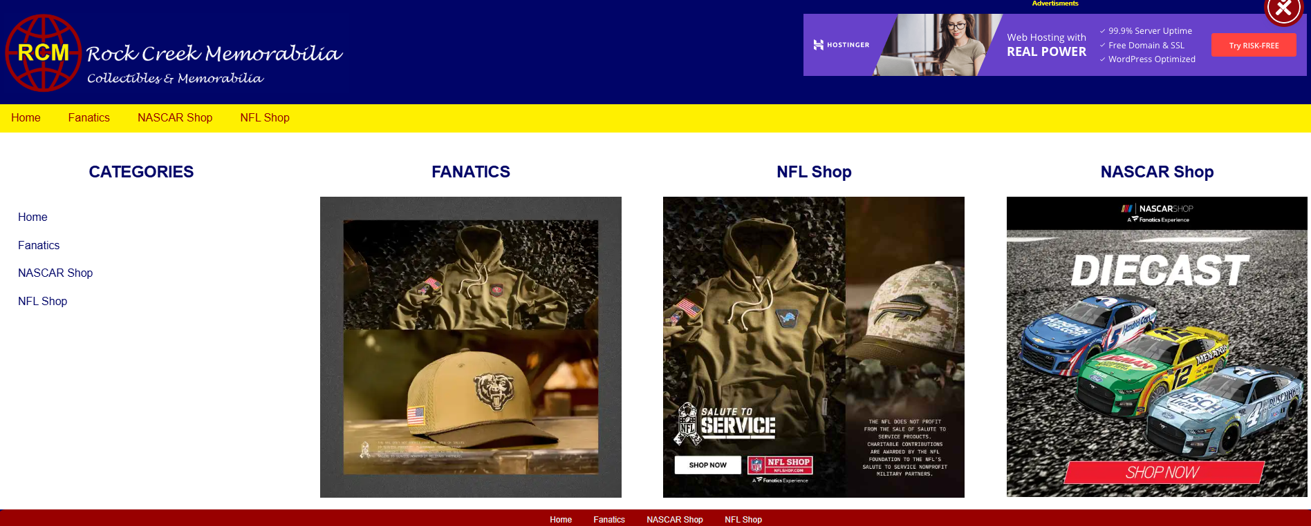
Task: Open NASCAR Shop in the yellow menu bar
Action: pyautogui.click(x=175, y=118)
